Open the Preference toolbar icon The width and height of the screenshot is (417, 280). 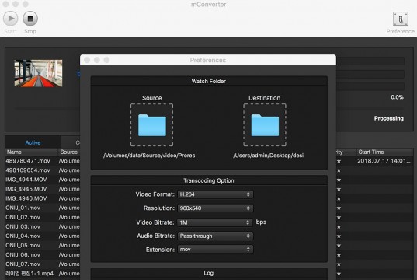click(401, 19)
